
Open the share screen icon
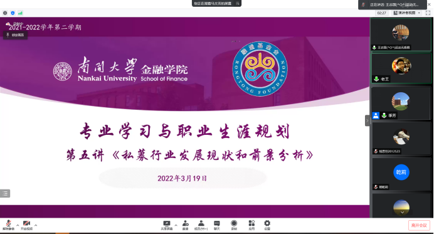(167, 225)
